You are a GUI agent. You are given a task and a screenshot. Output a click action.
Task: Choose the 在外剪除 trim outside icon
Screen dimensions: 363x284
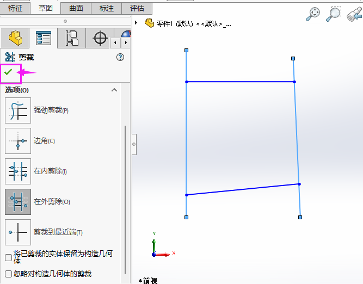[x=18, y=202]
